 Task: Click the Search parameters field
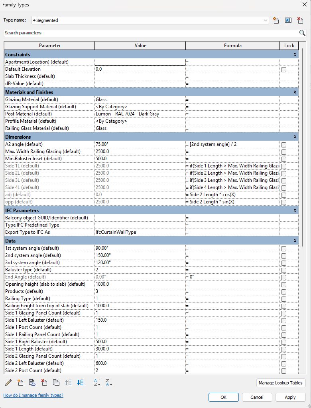click(x=152, y=33)
